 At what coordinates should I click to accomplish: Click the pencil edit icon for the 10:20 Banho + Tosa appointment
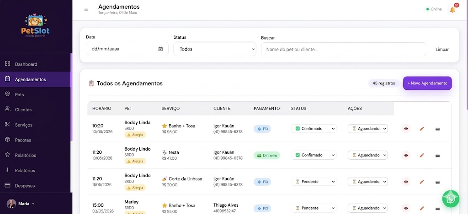point(422,129)
